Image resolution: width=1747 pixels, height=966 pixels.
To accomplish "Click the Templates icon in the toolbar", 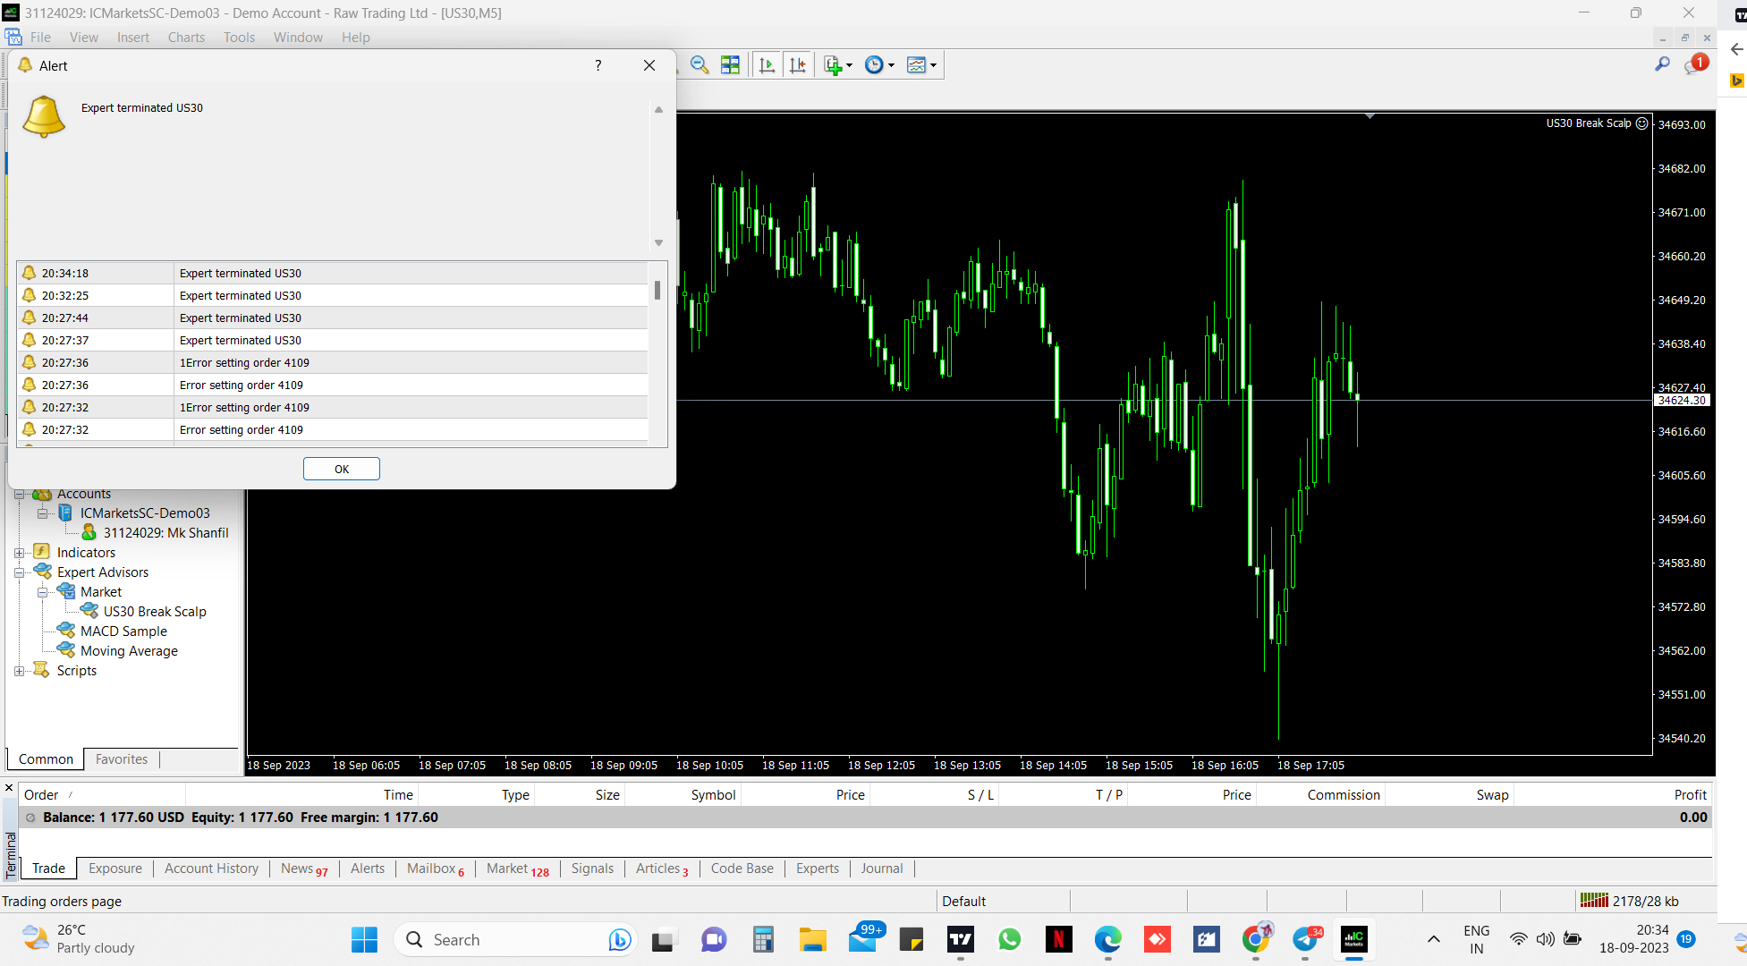I will pyautogui.click(x=916, y=65).
